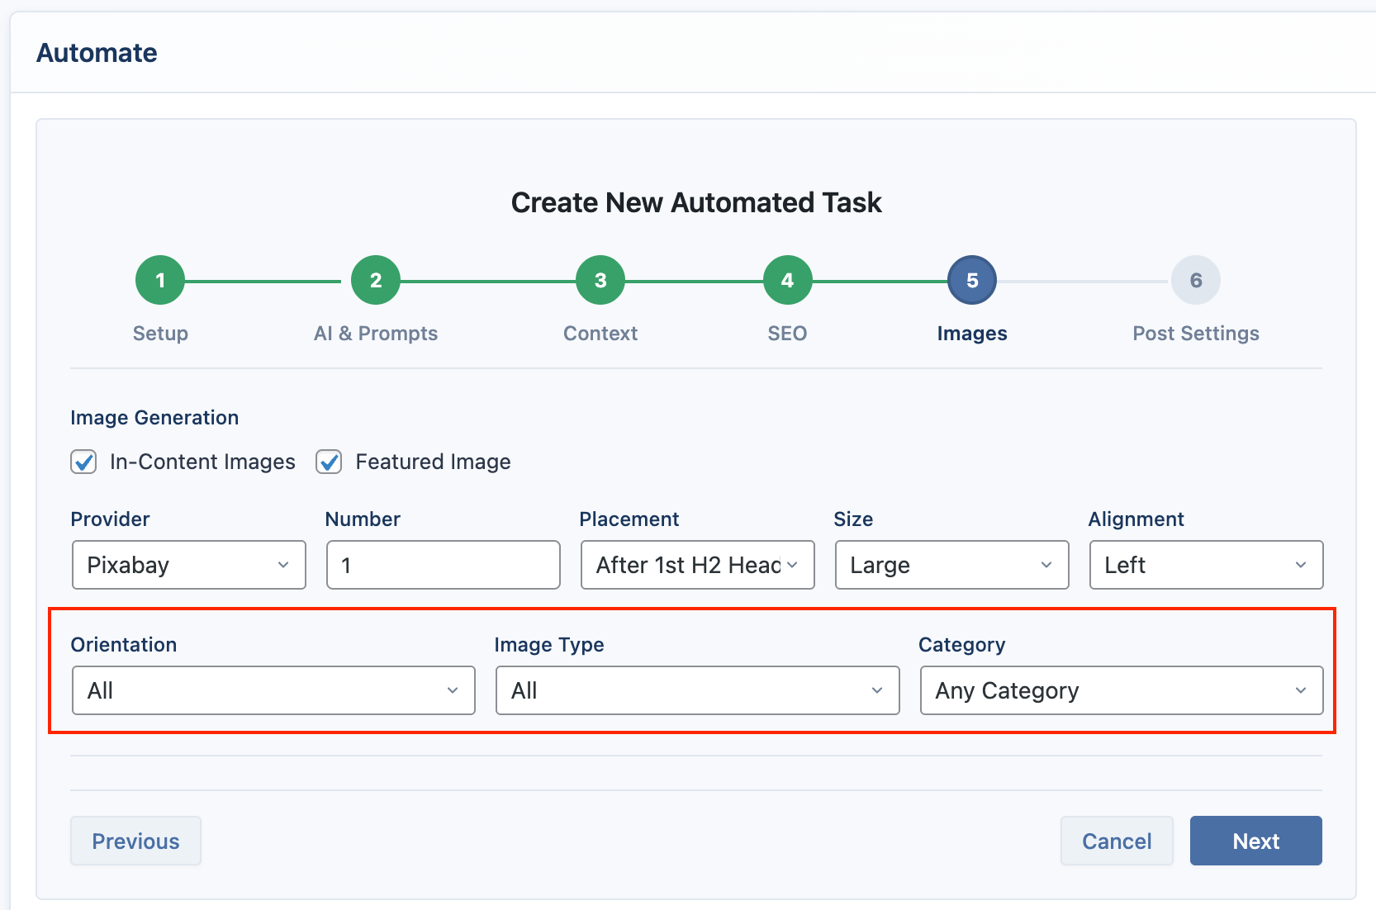Proceed with the Next button

pyautogui.click(x=1256, y=841)
